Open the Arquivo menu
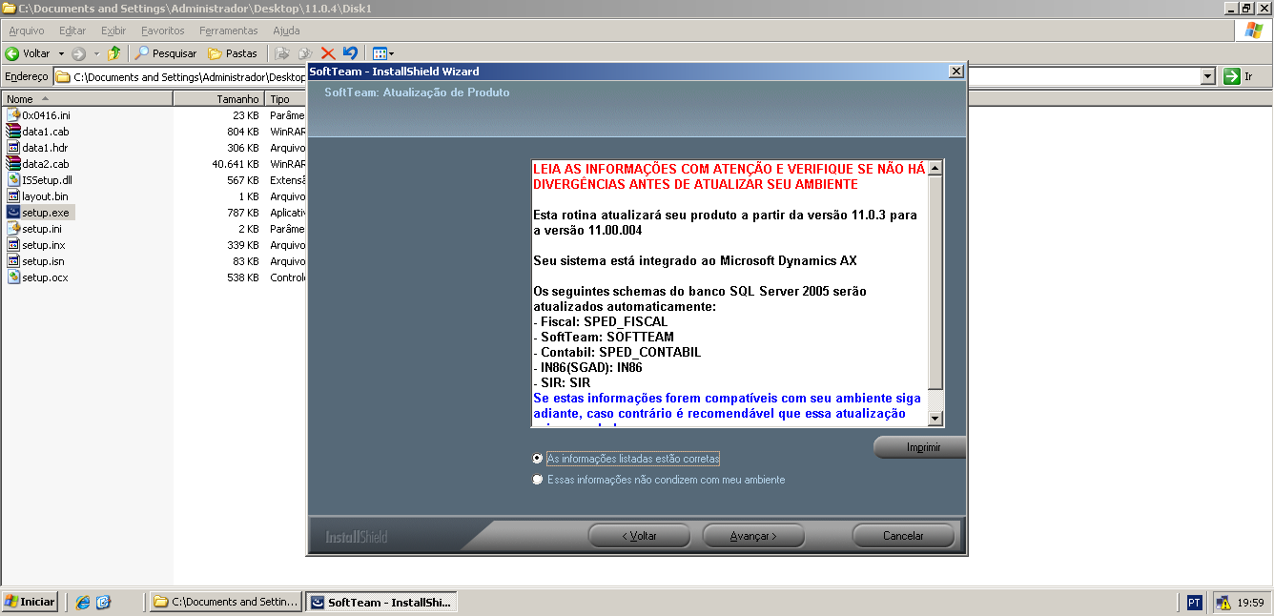Viewport: 1274px width, 616px height. point(27,31)
